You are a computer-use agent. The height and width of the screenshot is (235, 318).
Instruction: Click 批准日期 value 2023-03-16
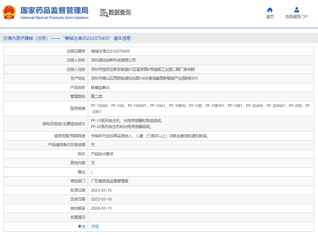pyautogui.click(x=101, y=190)
